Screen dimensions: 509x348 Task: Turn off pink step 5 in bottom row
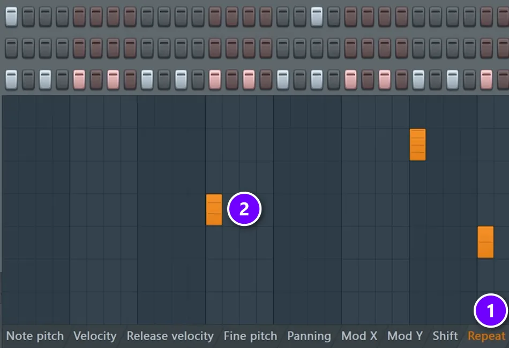pyautogui.click(x=79, y=79)
